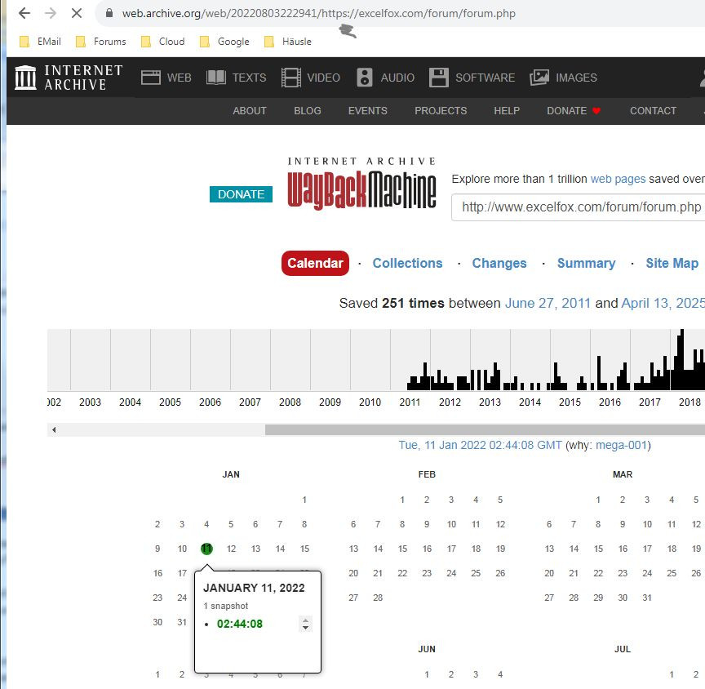Switch to the Collections tab
The image size is (705, 689).
(407, 263)
